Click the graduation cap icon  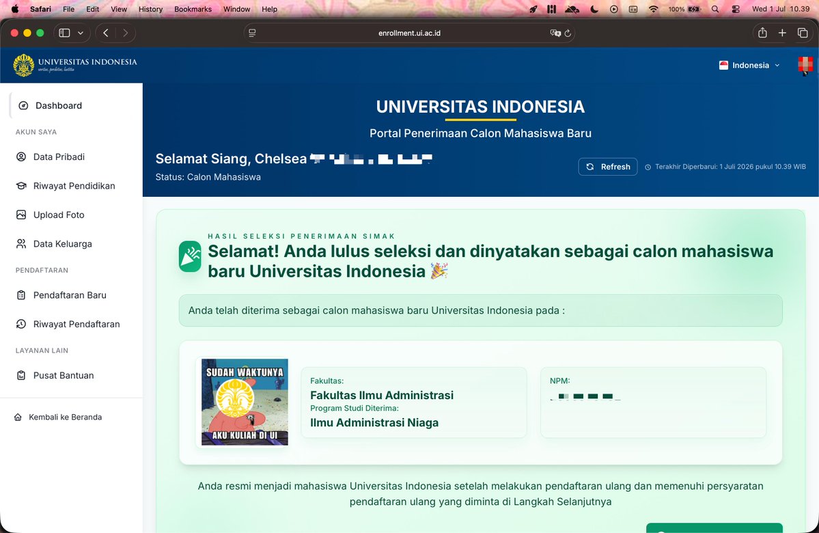[x=21, y=185]
